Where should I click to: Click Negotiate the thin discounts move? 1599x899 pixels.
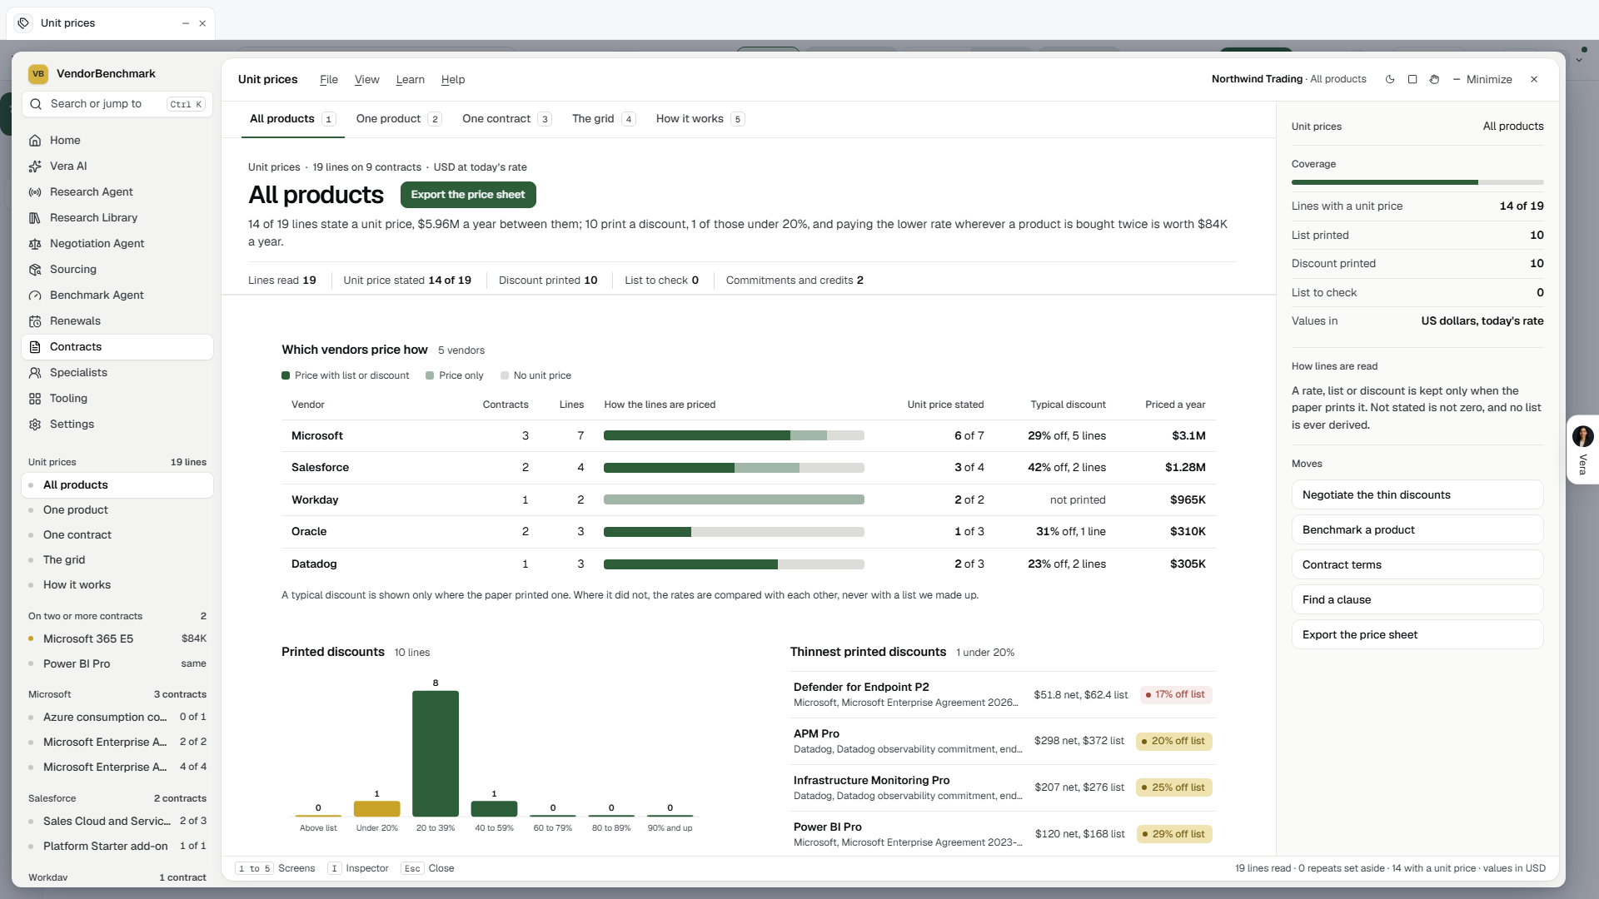pyautogui.click(x=1417, y=495)
